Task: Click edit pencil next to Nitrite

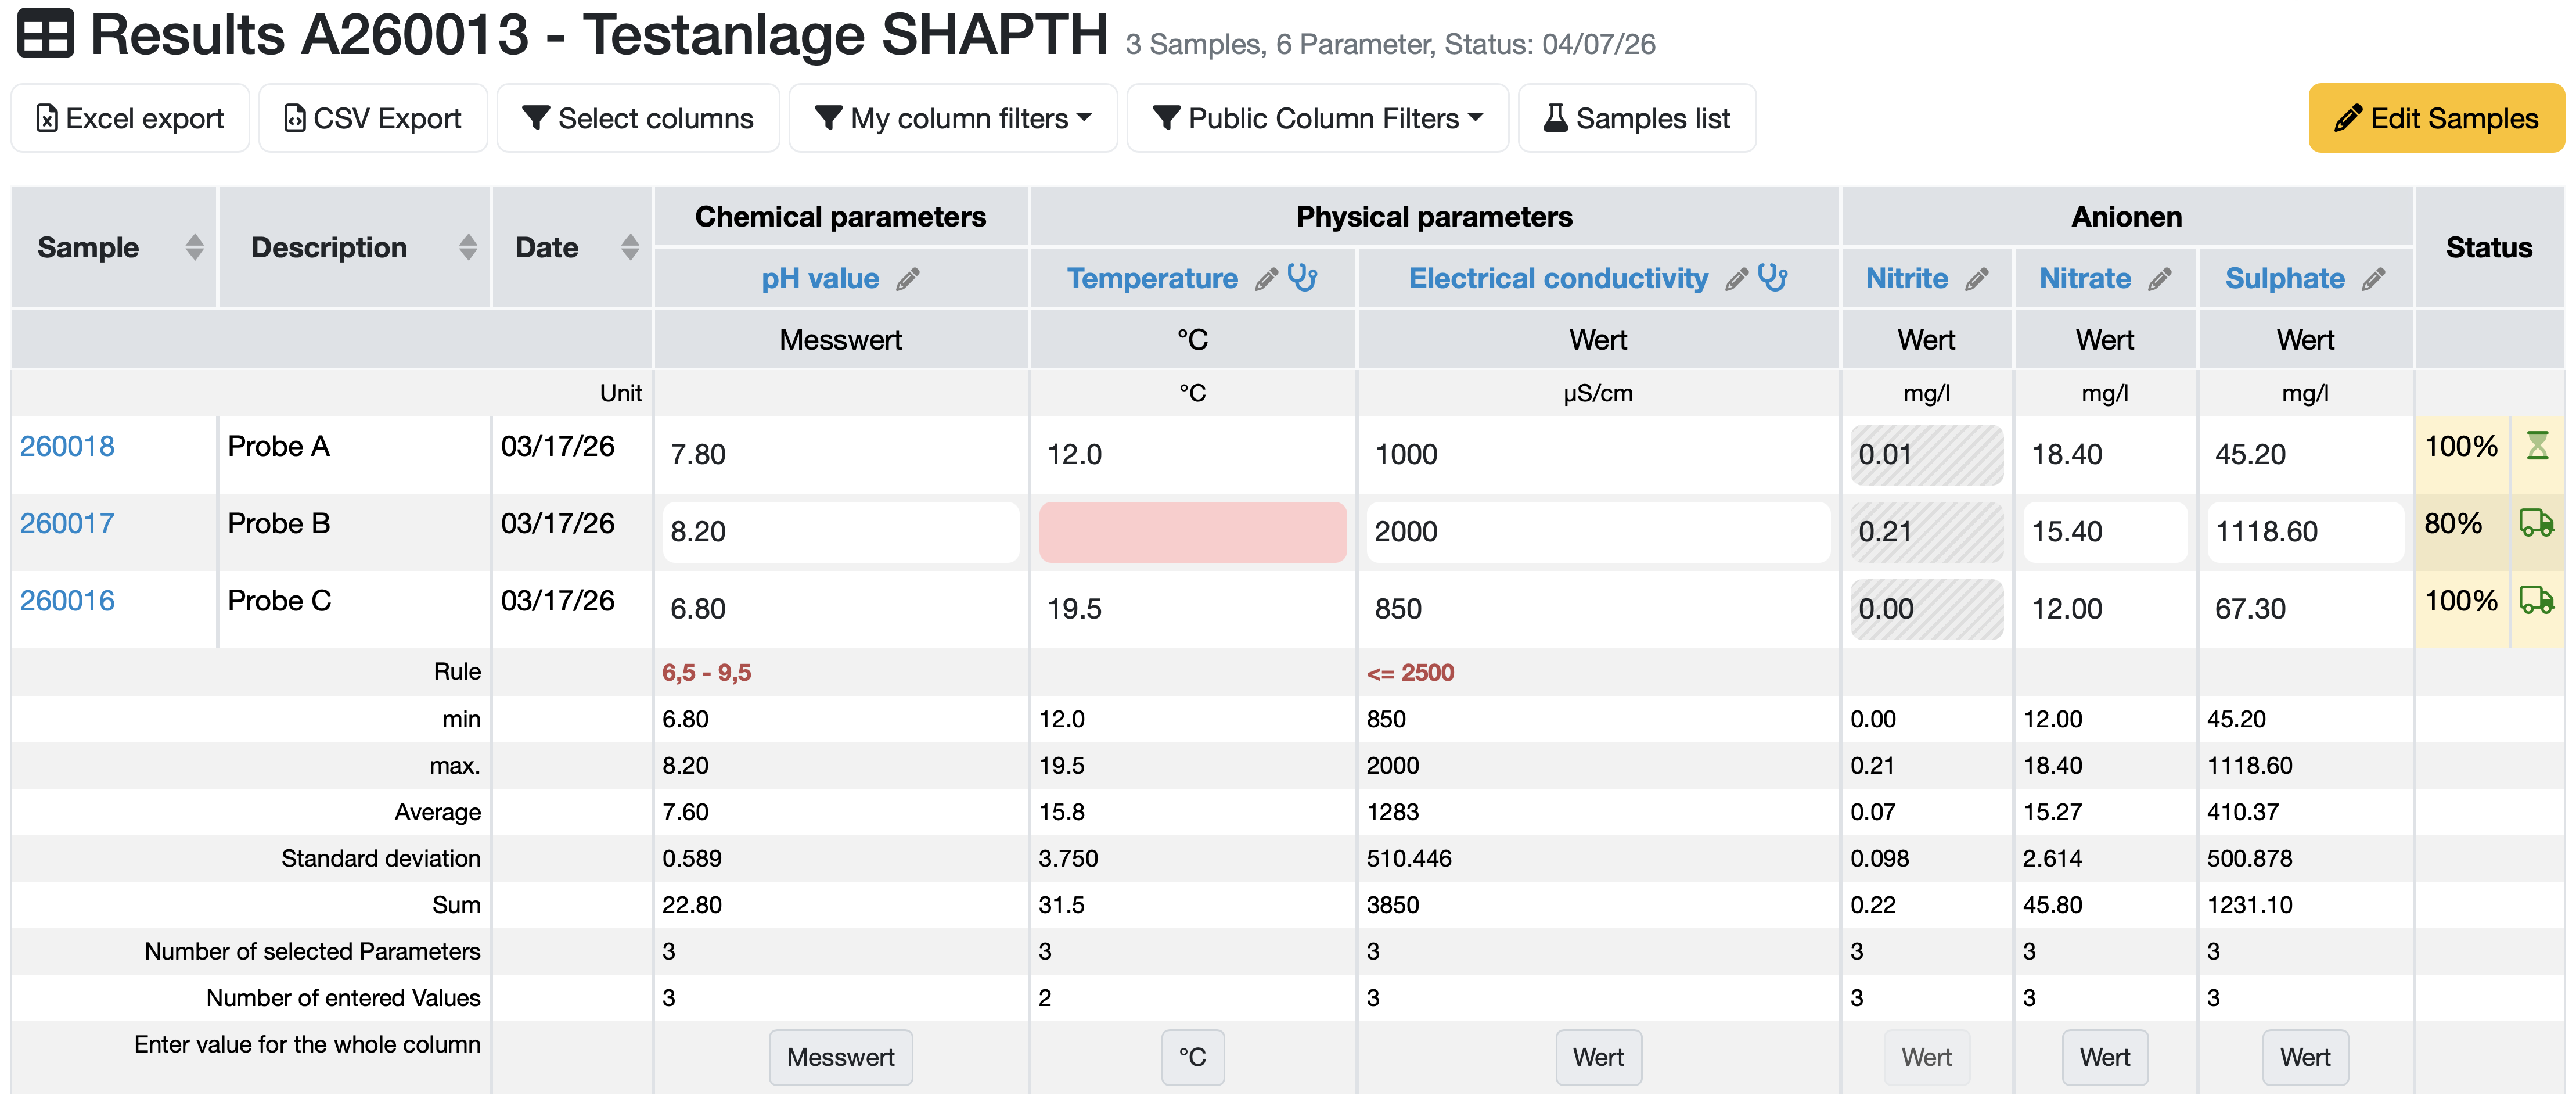Action: 1976,280
